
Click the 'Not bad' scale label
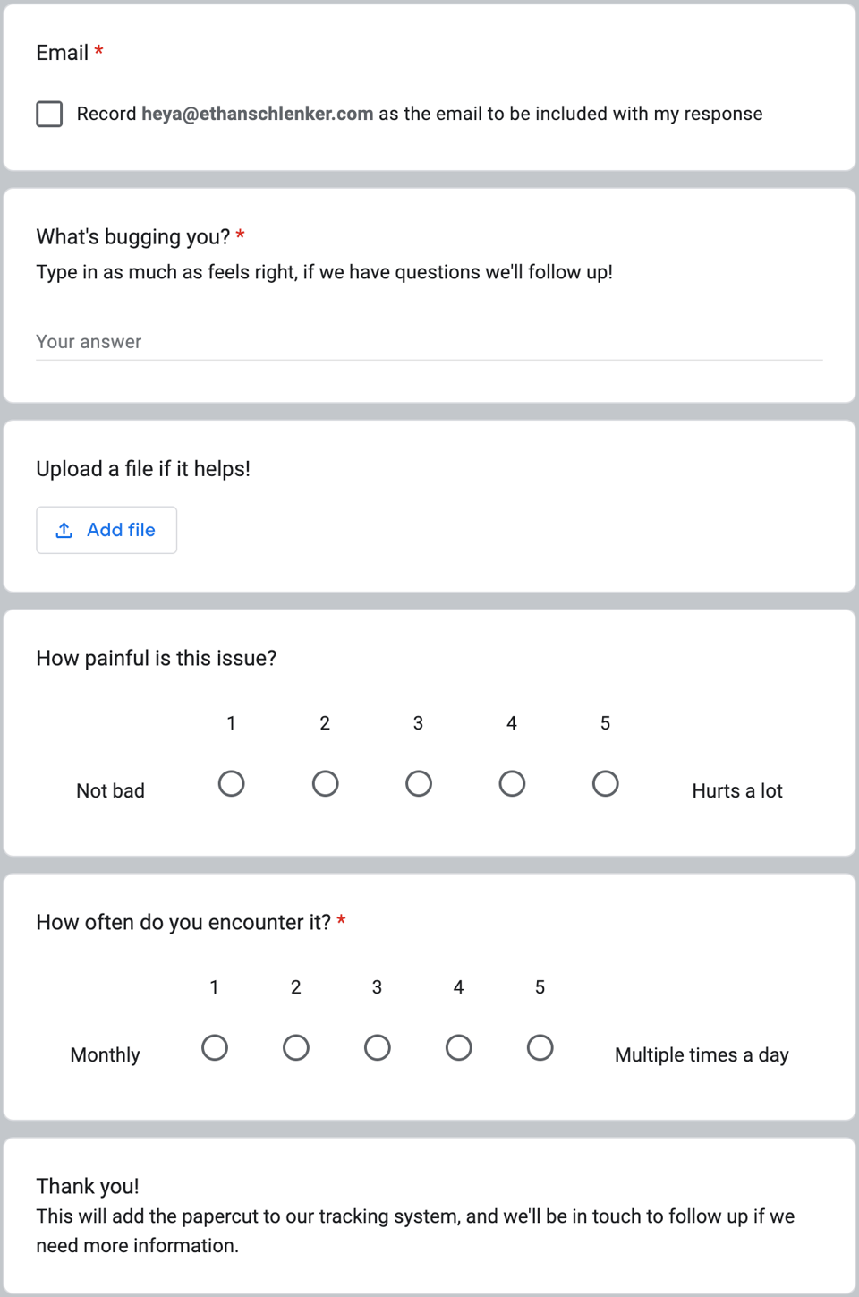(x=110, y=791)
